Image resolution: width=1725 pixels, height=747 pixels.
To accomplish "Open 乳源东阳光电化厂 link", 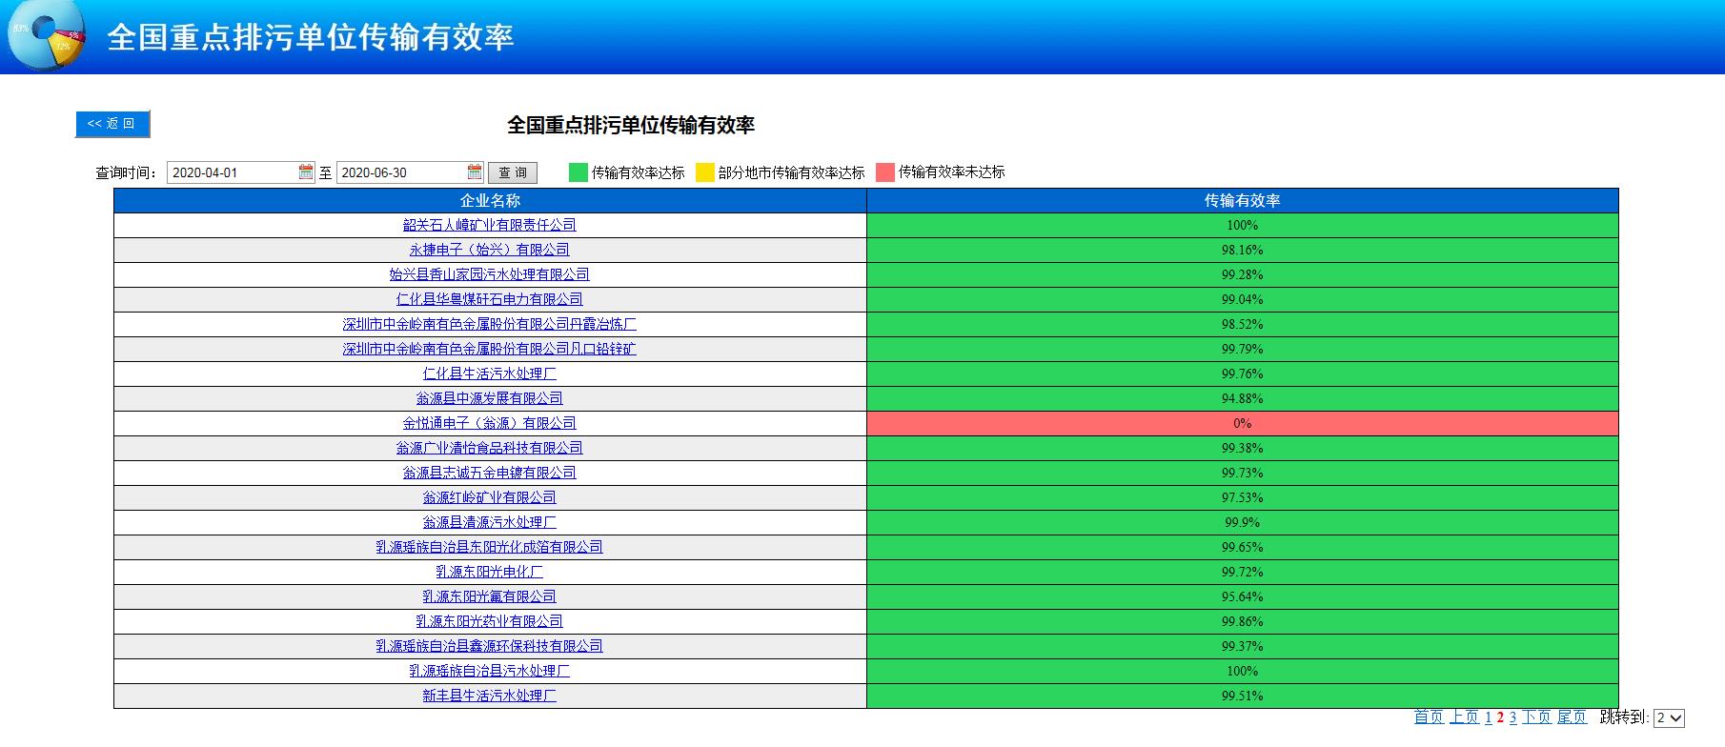I will point(490,572).
